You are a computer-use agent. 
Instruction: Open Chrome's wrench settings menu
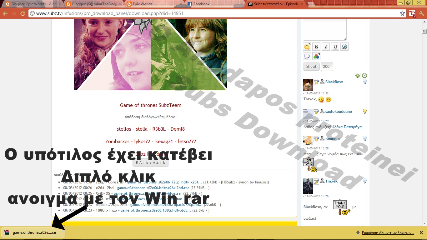(422, 13)
